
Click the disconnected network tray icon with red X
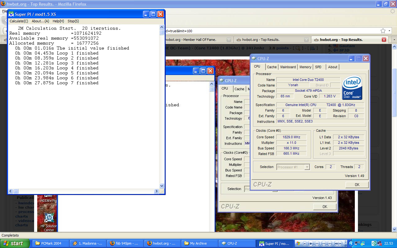tap(380, 243)
